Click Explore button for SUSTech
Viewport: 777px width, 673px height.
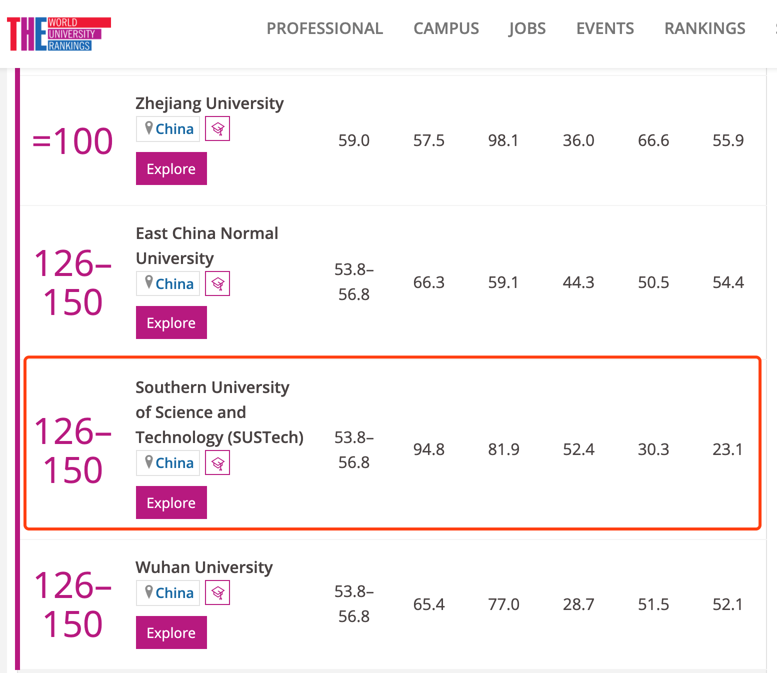pos(171,502)
